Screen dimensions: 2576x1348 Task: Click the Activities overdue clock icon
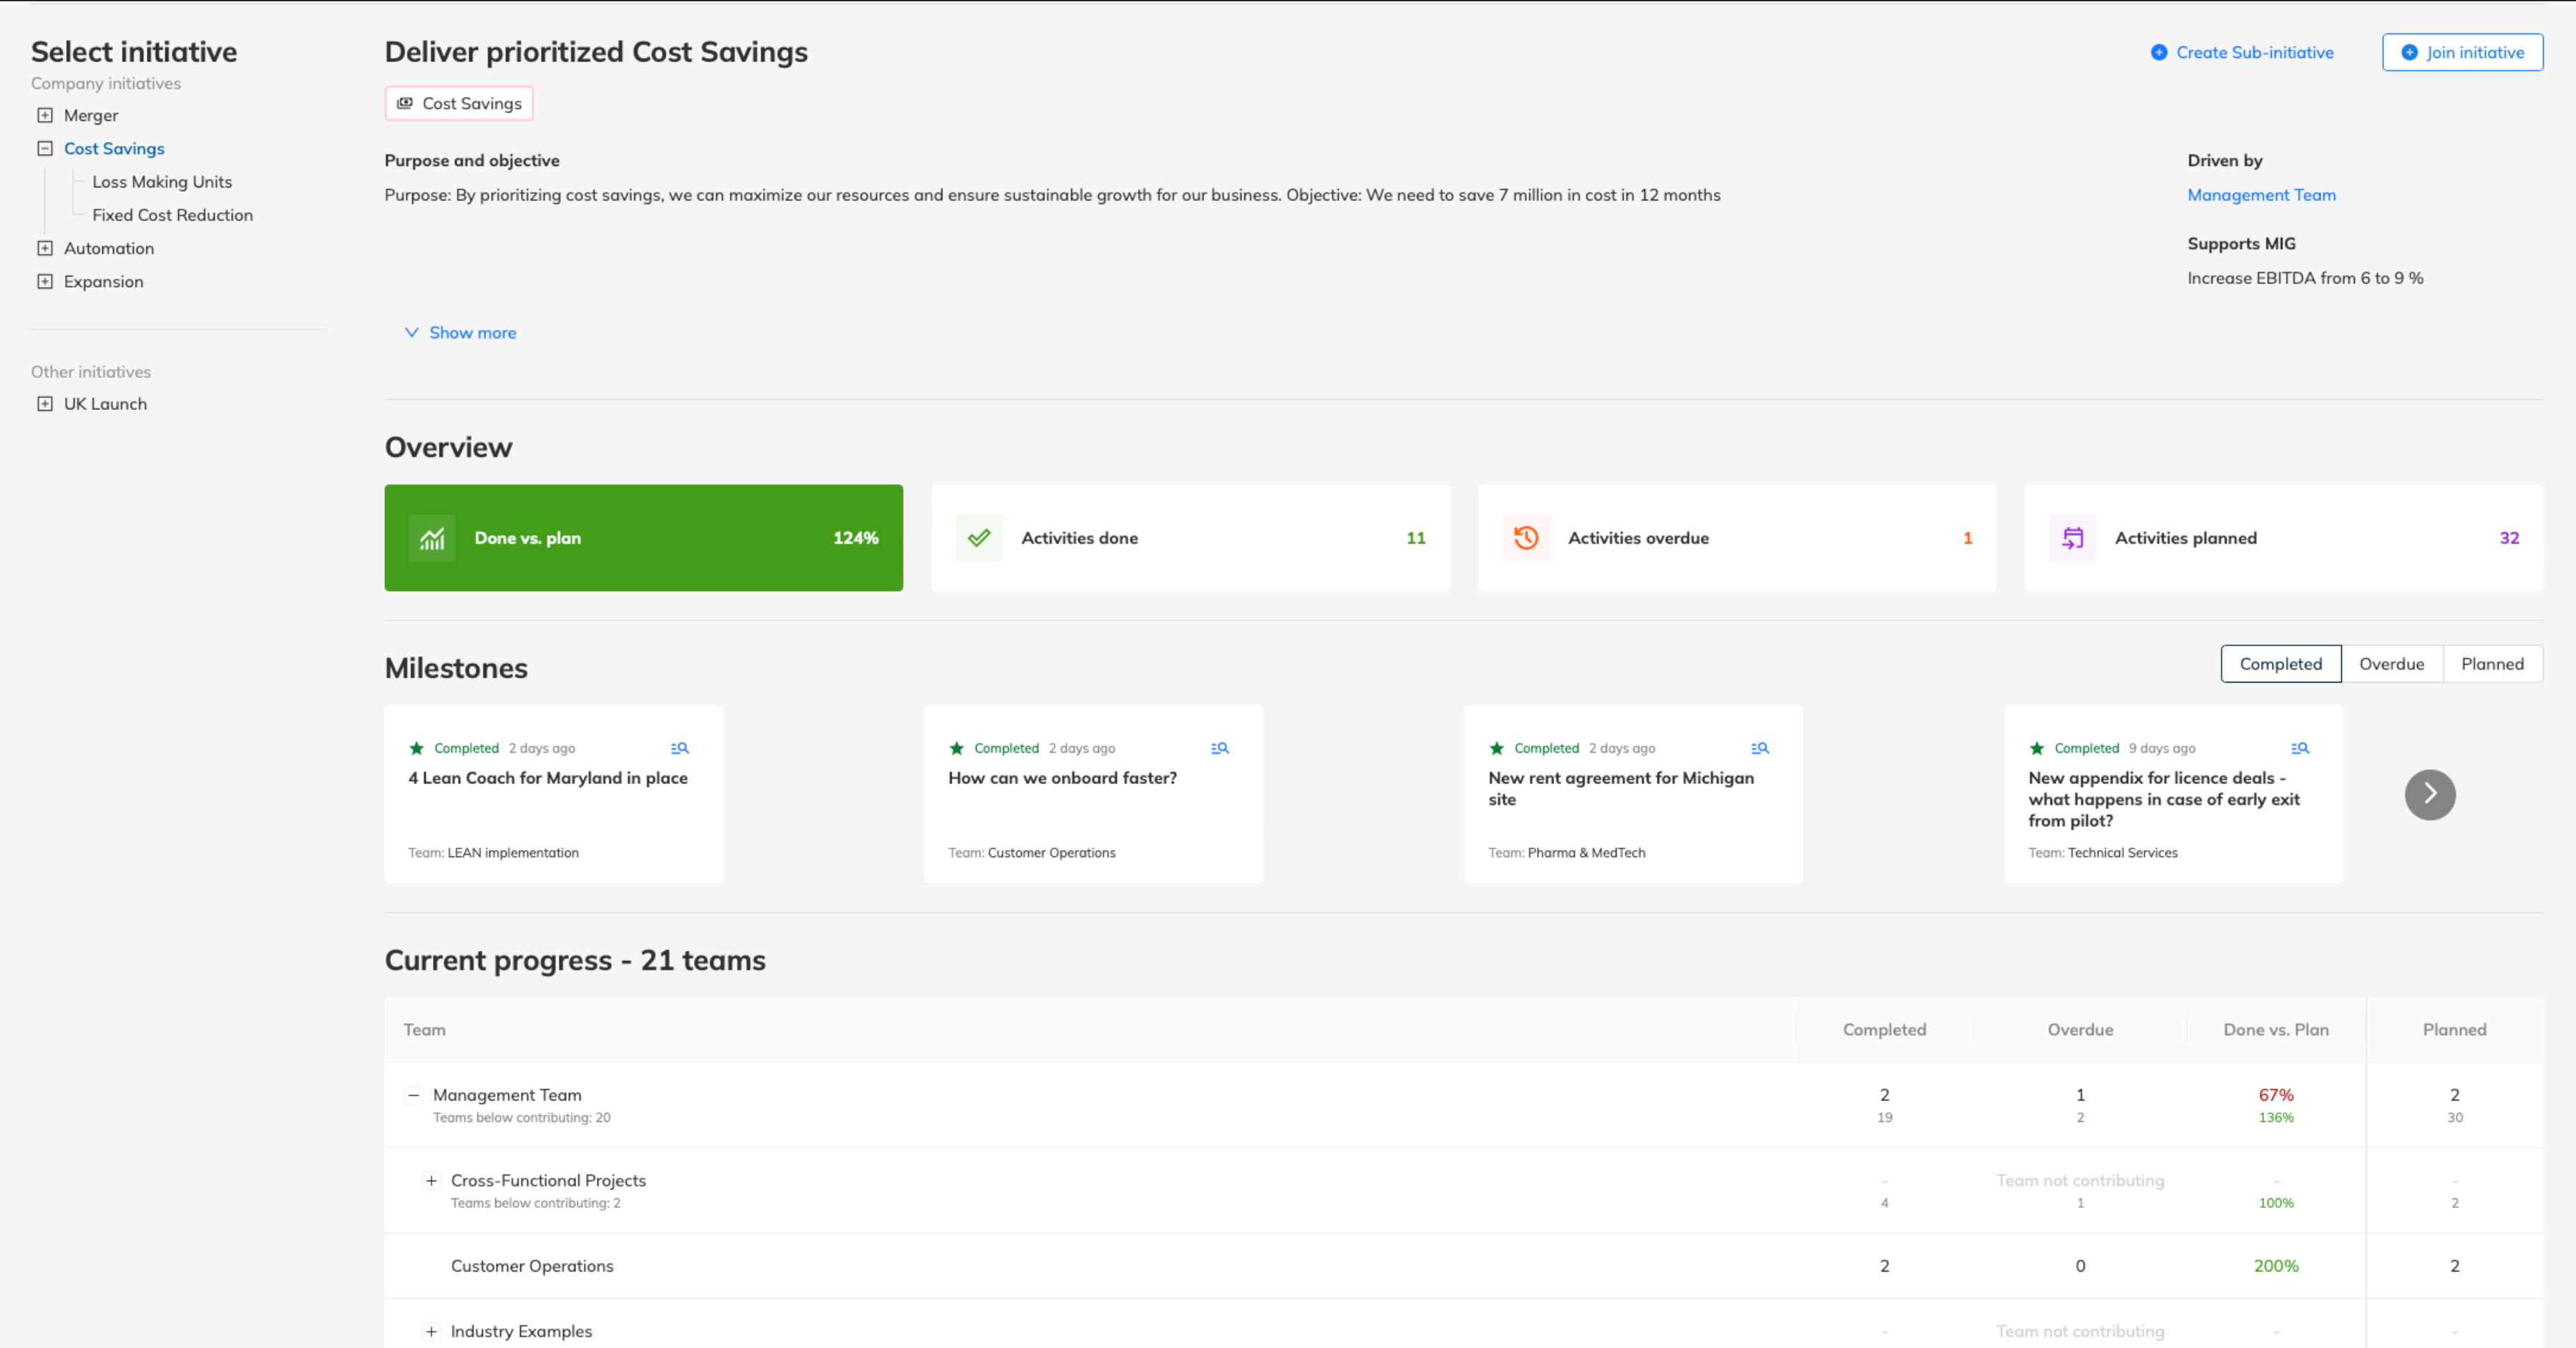pyautogui.click(x=1525, y=537)
